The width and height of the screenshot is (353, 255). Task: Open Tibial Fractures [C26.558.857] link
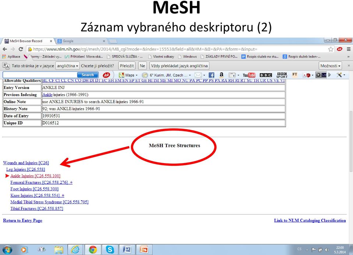(37, 208)
